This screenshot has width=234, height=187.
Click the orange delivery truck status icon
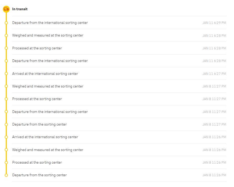[x=6, y=9]
